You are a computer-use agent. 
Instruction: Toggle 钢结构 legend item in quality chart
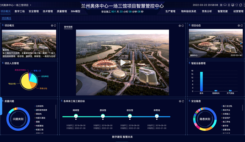coord(40,114)
